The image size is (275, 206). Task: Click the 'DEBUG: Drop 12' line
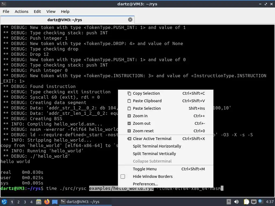pyautogui.click(x=26, y=54)
